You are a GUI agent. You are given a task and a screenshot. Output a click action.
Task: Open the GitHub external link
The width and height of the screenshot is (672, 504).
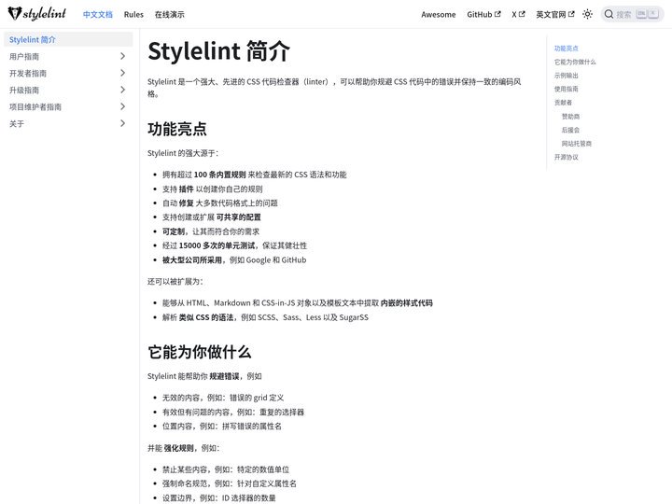[483, 14]
